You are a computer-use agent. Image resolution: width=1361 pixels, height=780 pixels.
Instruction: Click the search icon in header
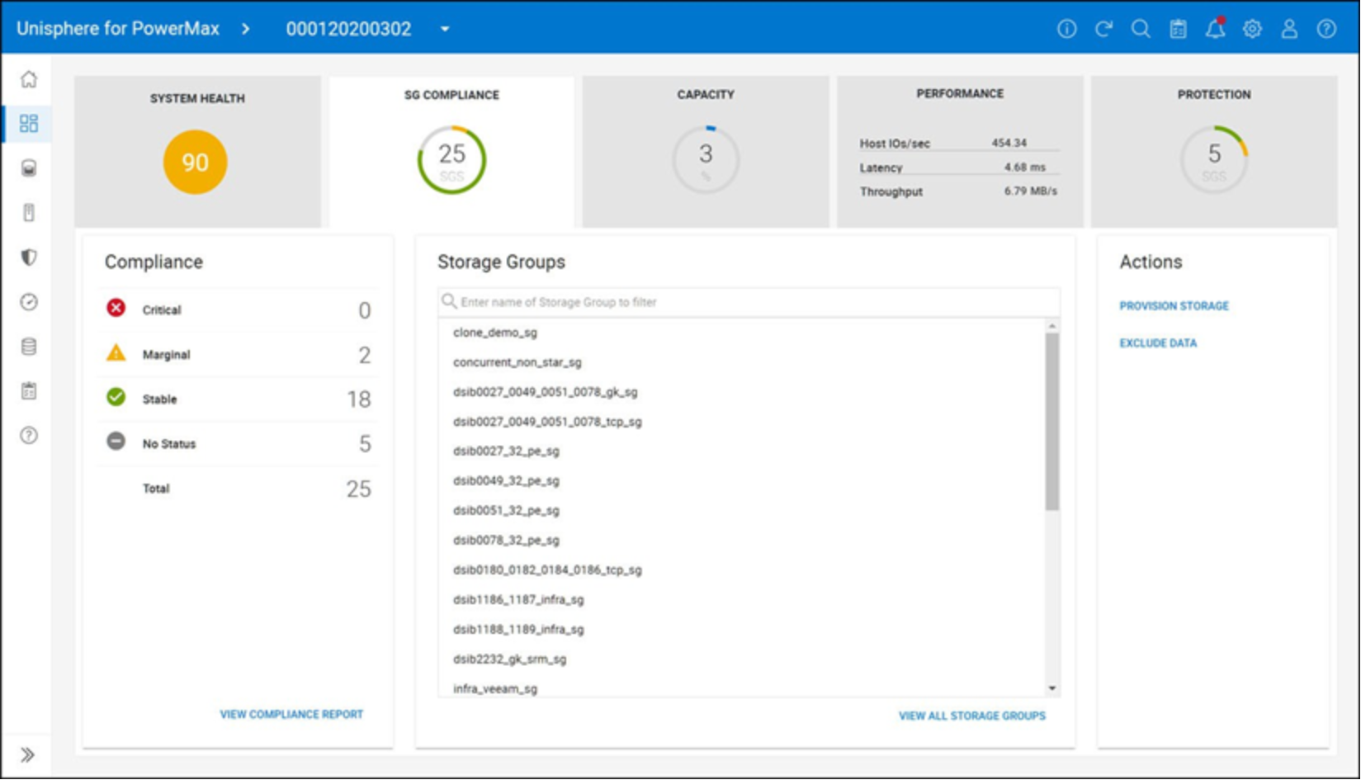coord(1141,29)
